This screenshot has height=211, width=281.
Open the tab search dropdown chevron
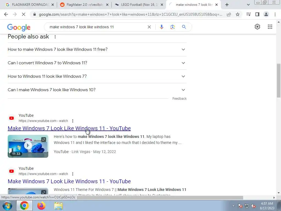pyautogui.click(x=248, y=5)
